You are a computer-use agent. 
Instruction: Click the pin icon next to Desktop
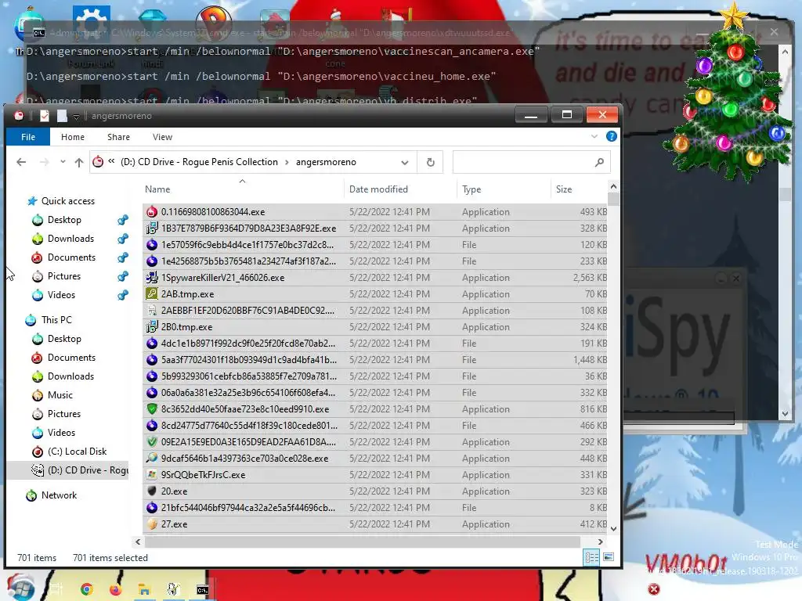tap(123, 220)
